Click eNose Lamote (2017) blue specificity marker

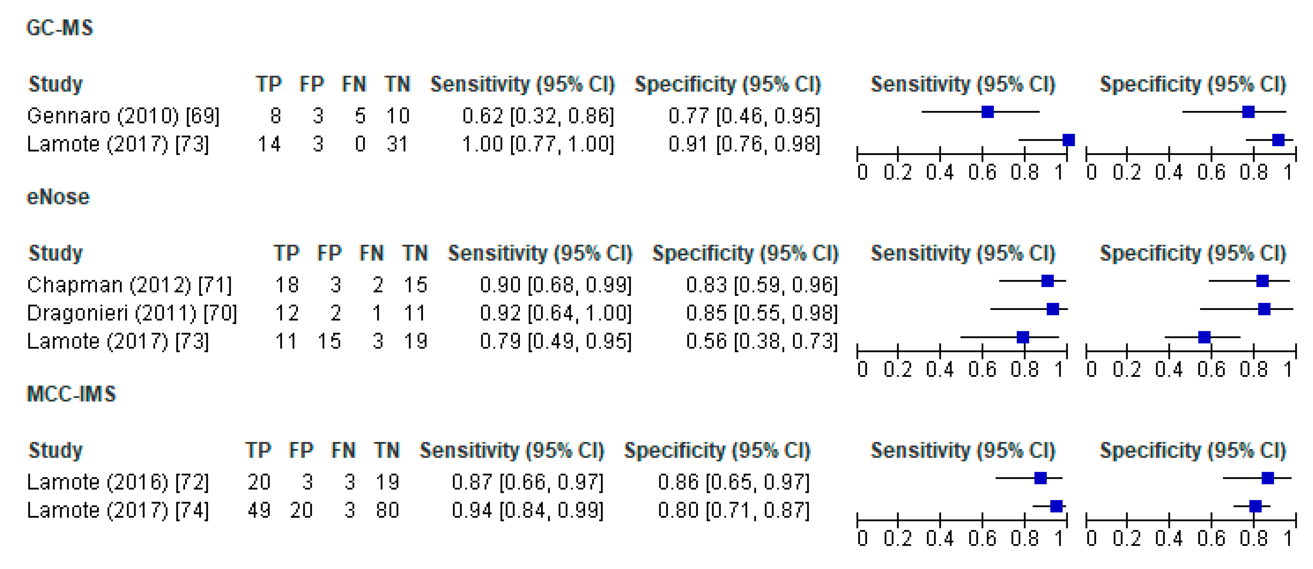[1204, 337]
